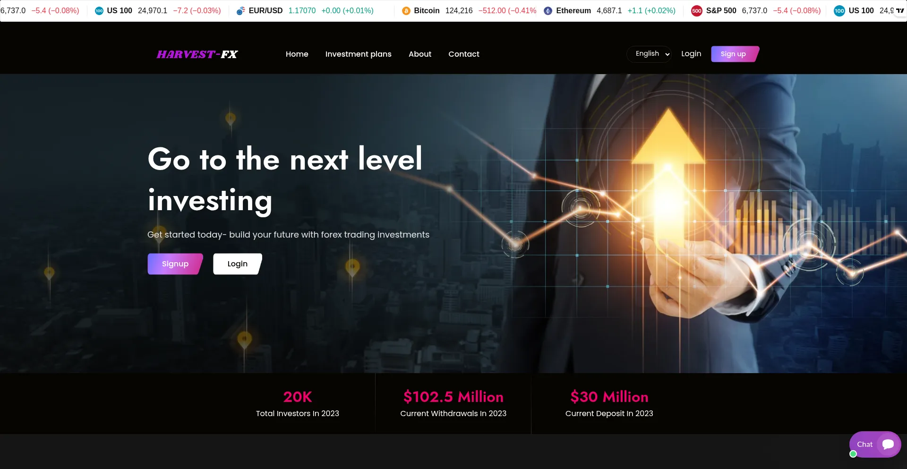Image resolution: width=907 pixels, height=469 pixels.
Task: Open the Contact page link
Action: (x=463, y=54)
